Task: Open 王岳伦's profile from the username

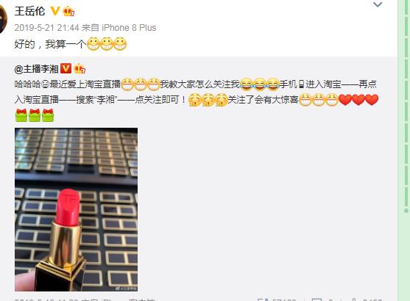Action: click(x=29, y=11)
